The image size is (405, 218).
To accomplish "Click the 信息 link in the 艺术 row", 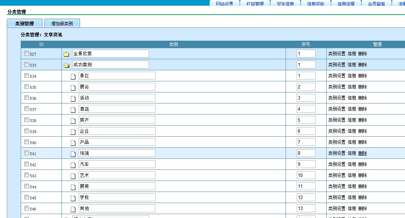I will (x=352, y=175).
